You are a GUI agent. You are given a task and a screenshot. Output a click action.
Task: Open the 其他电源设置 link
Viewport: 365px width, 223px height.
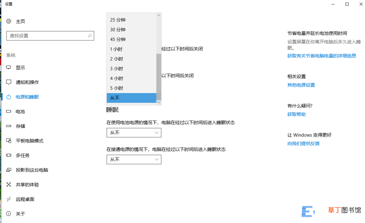pos(301,85)
